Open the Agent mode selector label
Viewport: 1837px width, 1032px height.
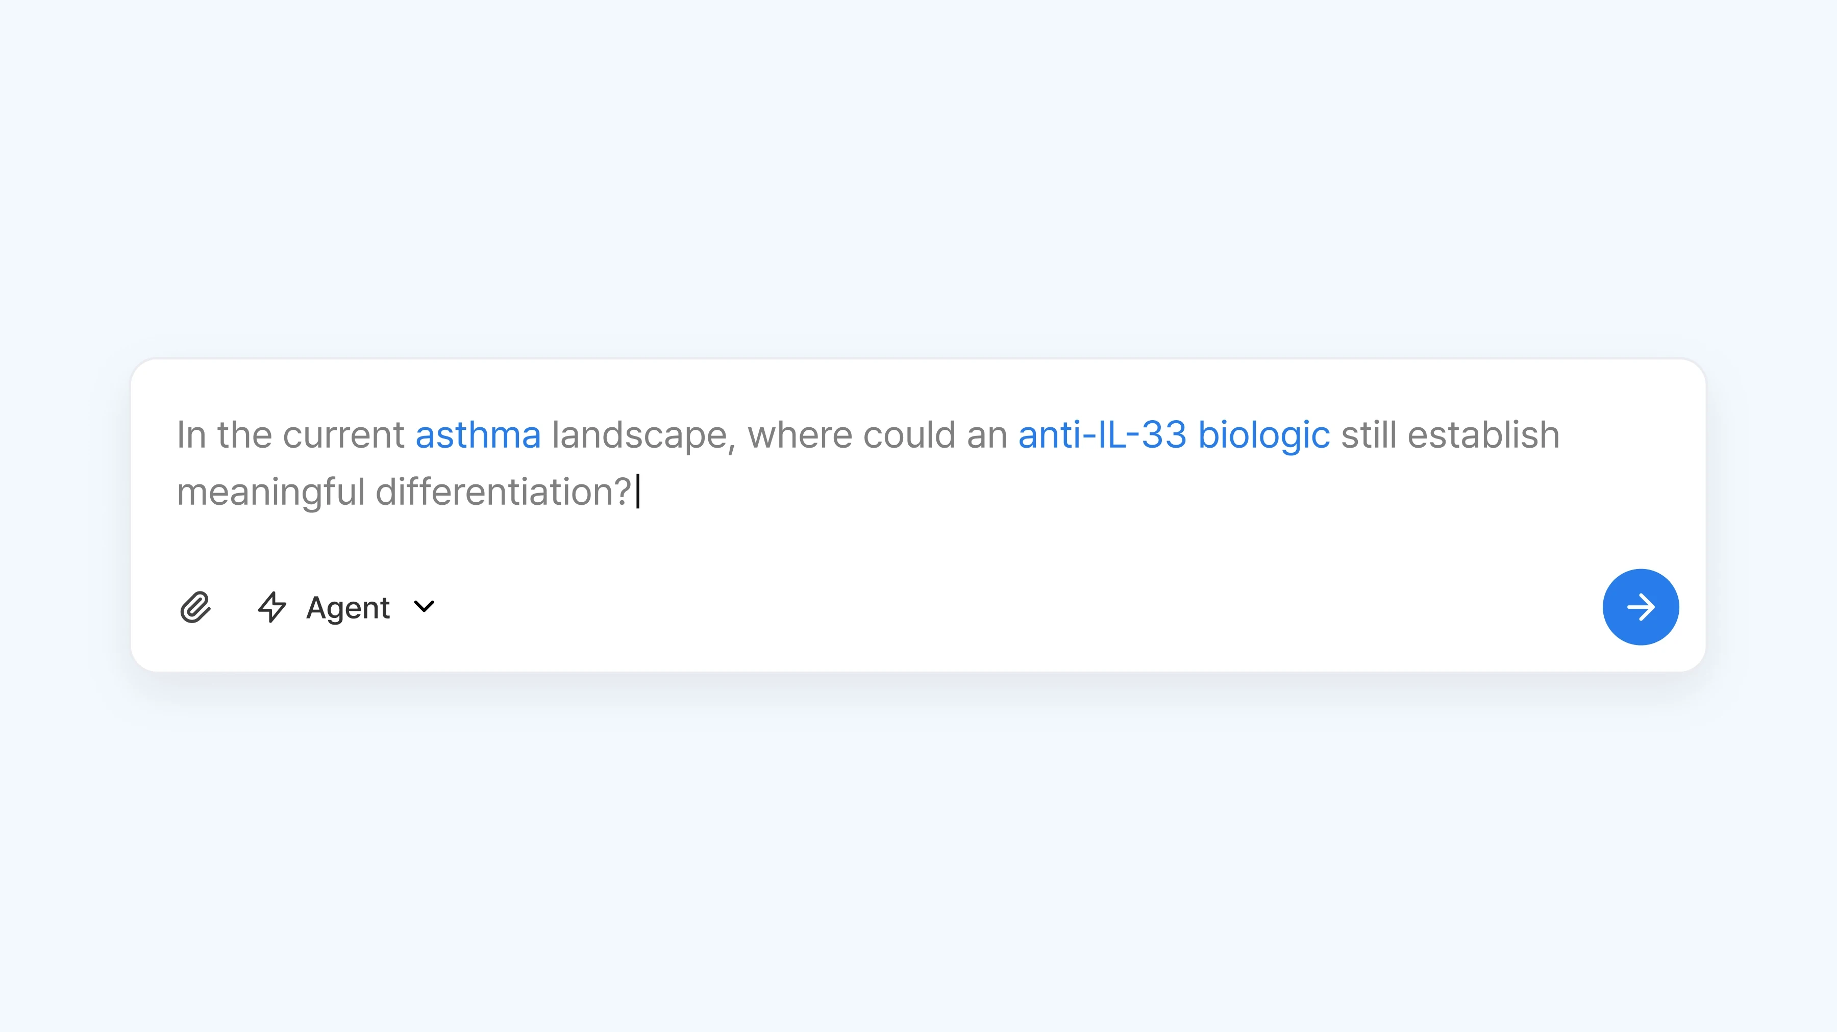click(x=348, y=608)
